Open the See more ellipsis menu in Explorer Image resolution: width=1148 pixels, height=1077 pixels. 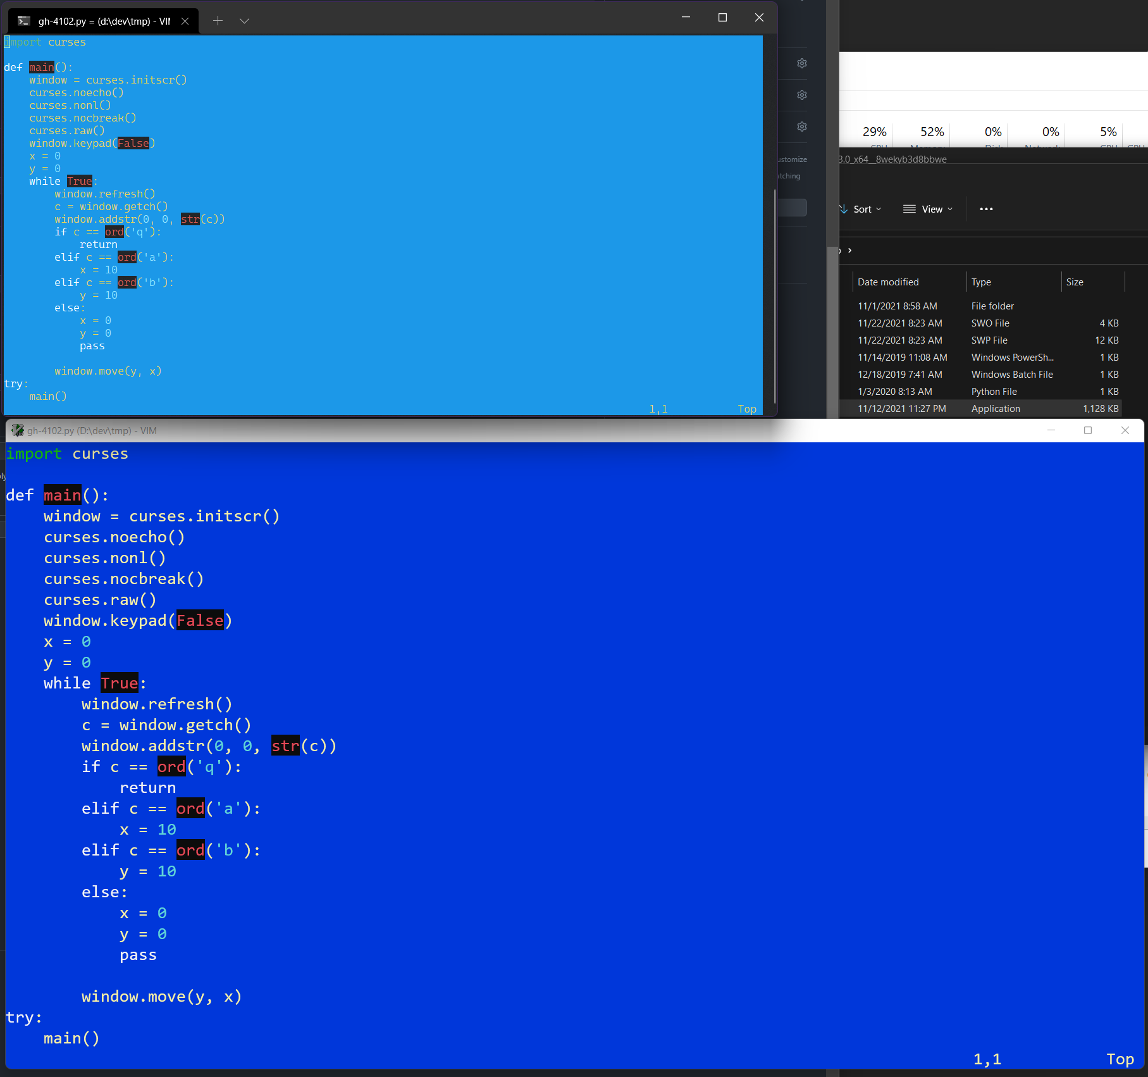pyautogui.click(x=985, y=209)
